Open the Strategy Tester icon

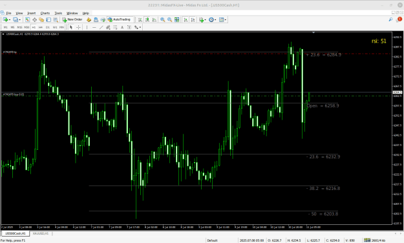click(56, 19)
